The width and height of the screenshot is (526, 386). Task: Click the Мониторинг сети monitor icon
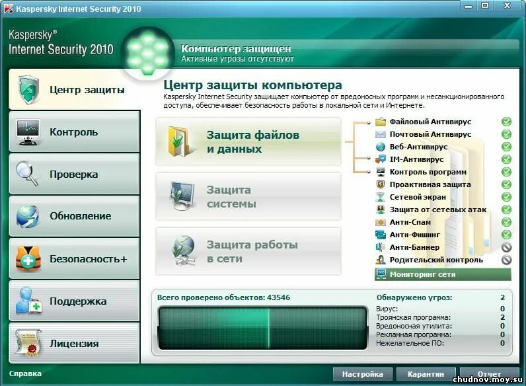click(381, 274)
